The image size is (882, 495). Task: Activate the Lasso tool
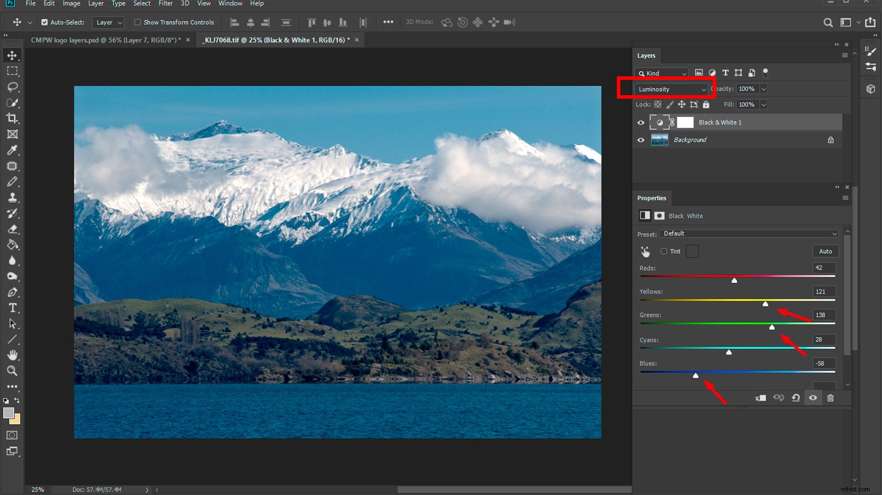coord(12,87)
